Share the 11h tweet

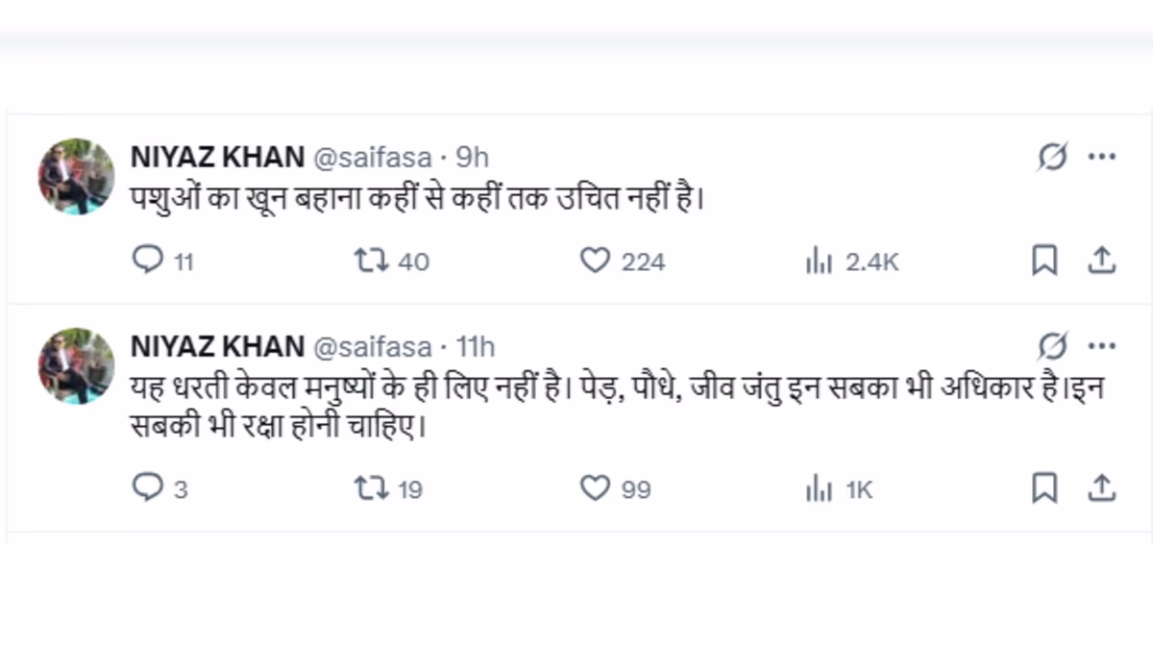click(1102, 488)
